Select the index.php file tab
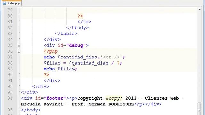The image size is (205, 115). (x=12, y=3)
